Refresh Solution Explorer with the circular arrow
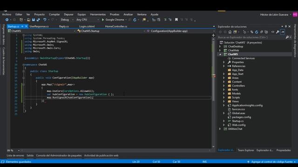298x167 pixels. (257, 32)
